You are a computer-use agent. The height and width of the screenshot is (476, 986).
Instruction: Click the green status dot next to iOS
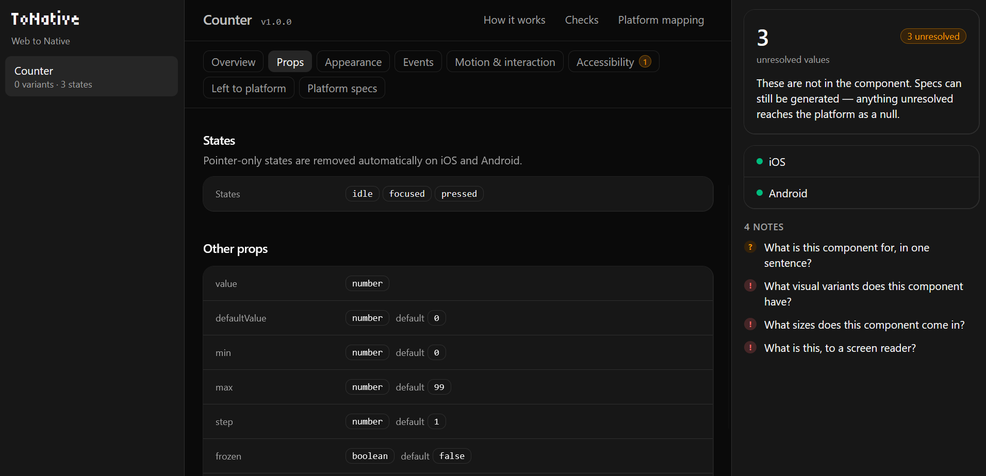pyautogui.click(x=760, y=161)
